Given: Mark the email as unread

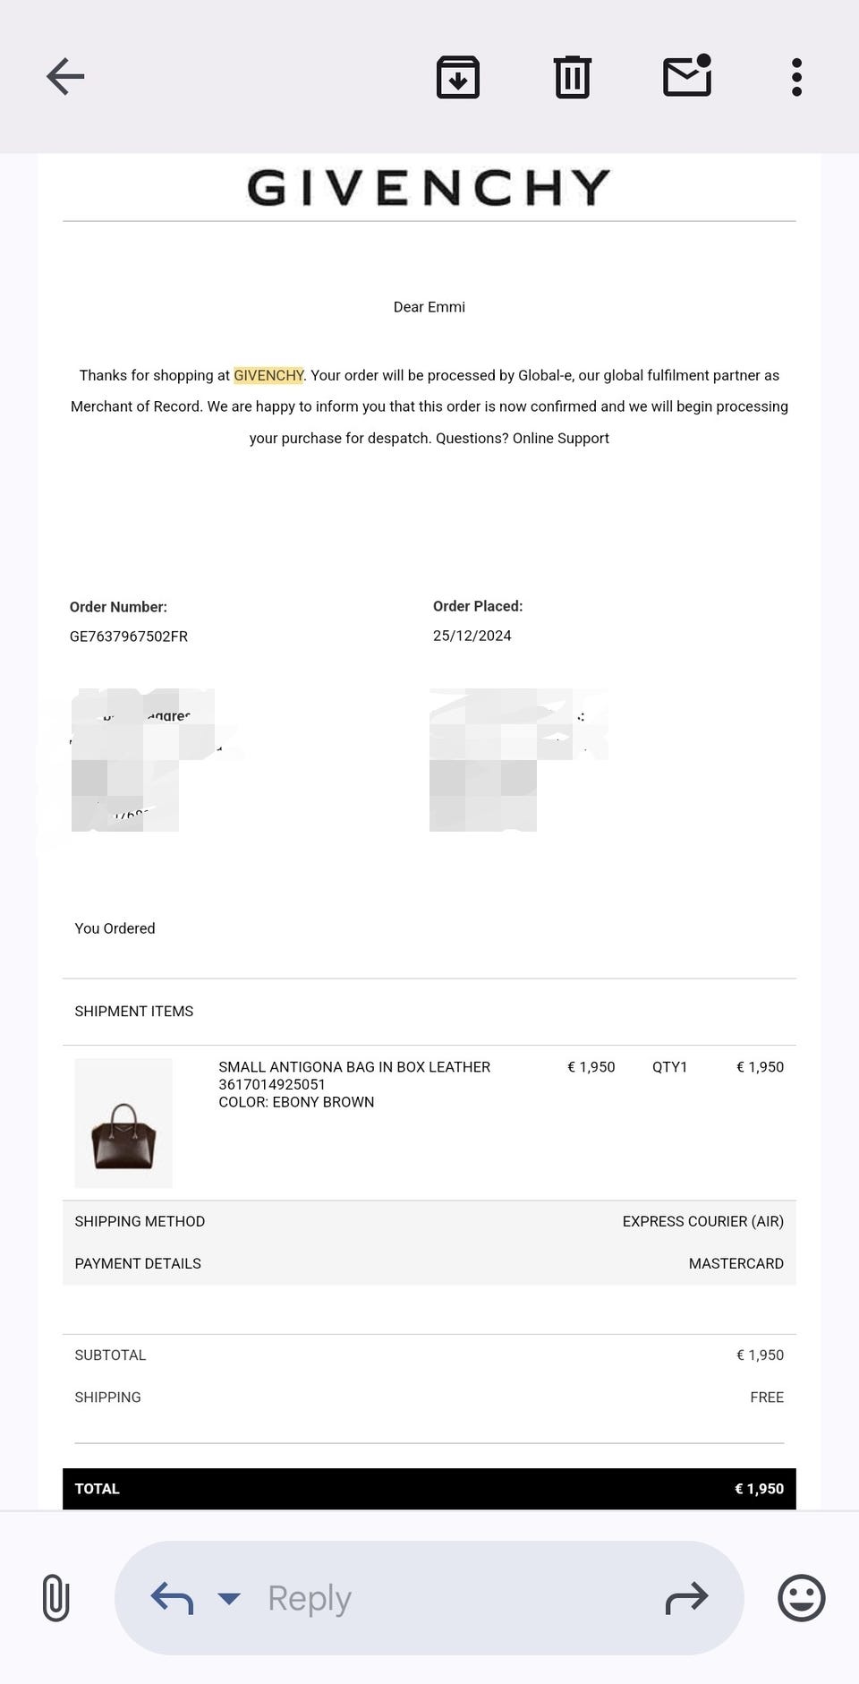Looking at the screenshot, I should point(687,76).
